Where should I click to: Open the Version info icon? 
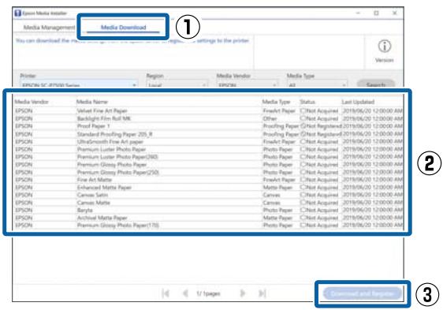(384, 46)
